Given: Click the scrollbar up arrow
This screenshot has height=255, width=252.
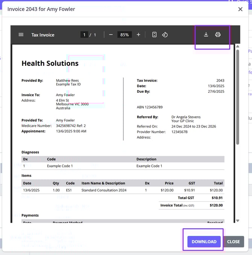Looking at the screenshot, I should point(237,47).
